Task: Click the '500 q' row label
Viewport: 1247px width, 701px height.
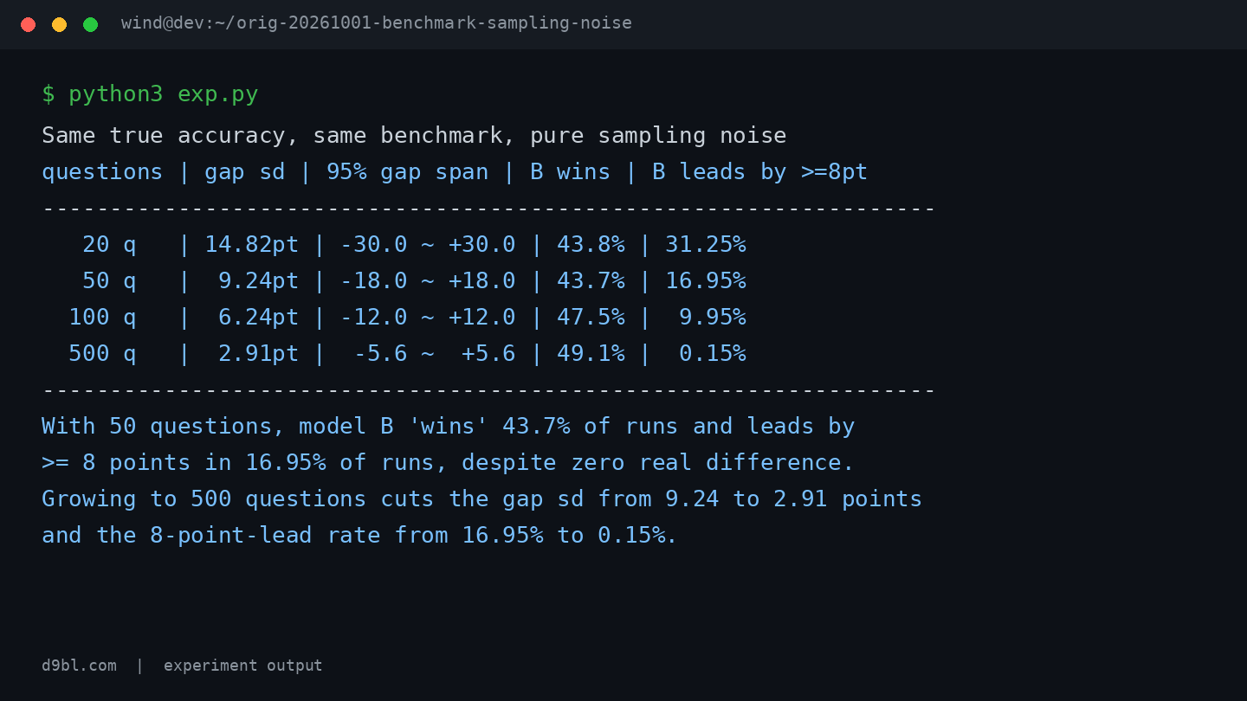Action: coord(102,354)
